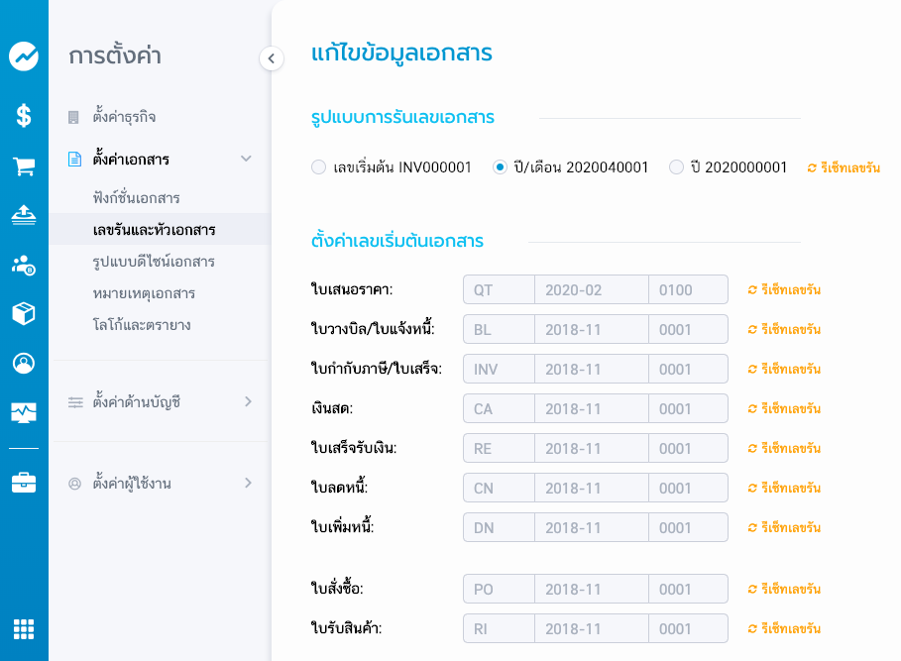Click the QT prefix field for ใบเสนอราคา
Viewport: 901px width, 661px height.
499,290
